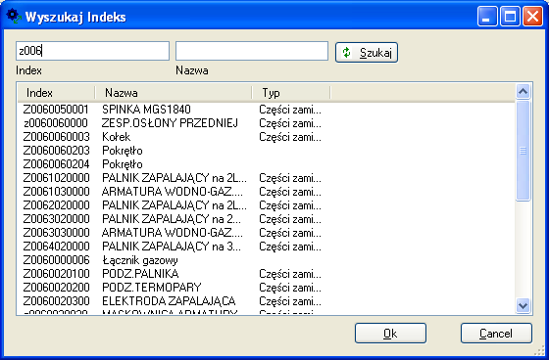Viewport: 549px width, 360px height.
Task: Sort results by Nazwa column header
Action: 174,93
